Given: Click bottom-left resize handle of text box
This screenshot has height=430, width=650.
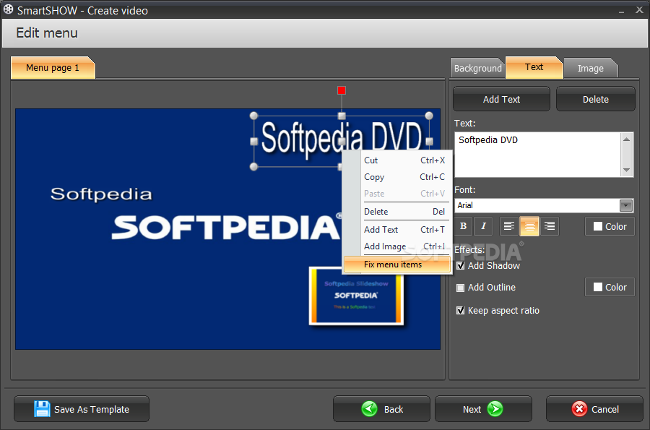Looking at the screenshot, I should point(254,167).
